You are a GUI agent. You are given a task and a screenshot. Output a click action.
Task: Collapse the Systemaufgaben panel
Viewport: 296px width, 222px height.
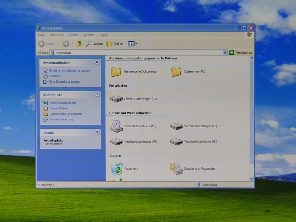pos(97,62)
